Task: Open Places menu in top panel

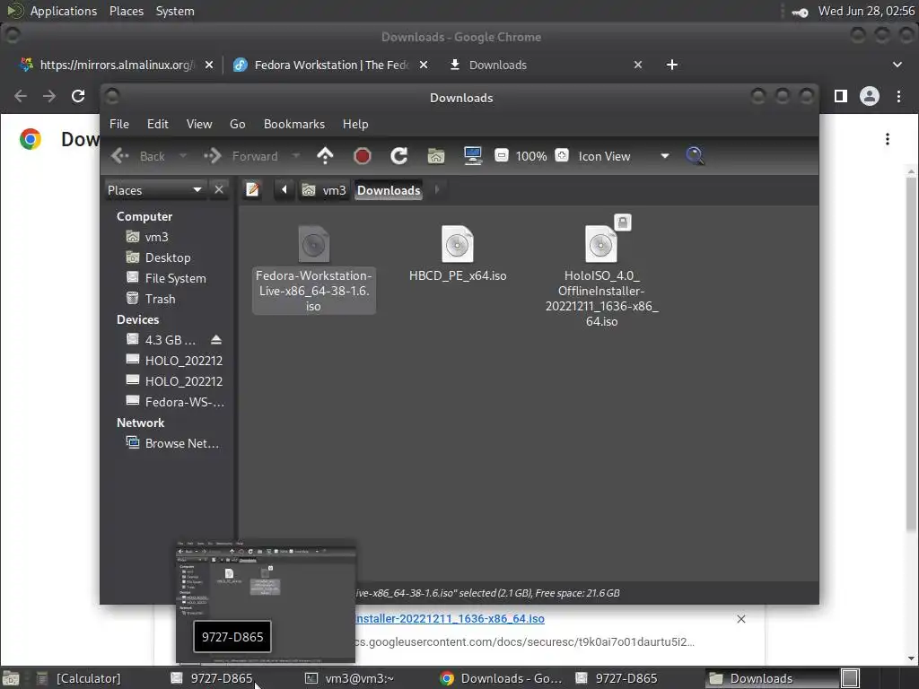Action: (127, 11)
